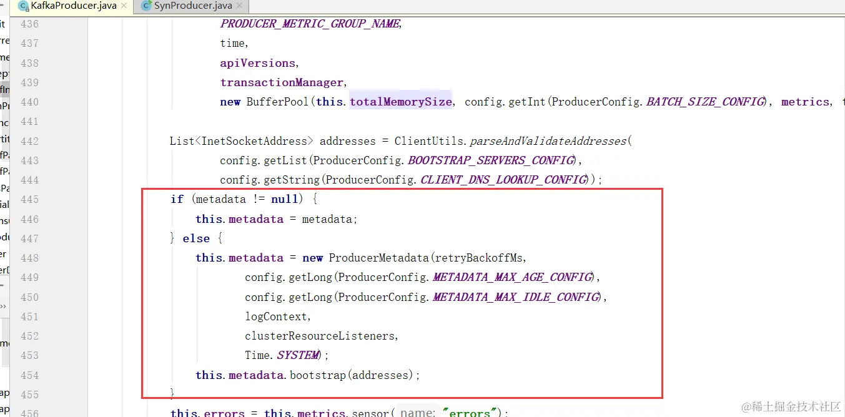The width and height of the screenshot is (845, 417).
Task: Close the KafkaProducer.java tab
Action: coord(124,6)
